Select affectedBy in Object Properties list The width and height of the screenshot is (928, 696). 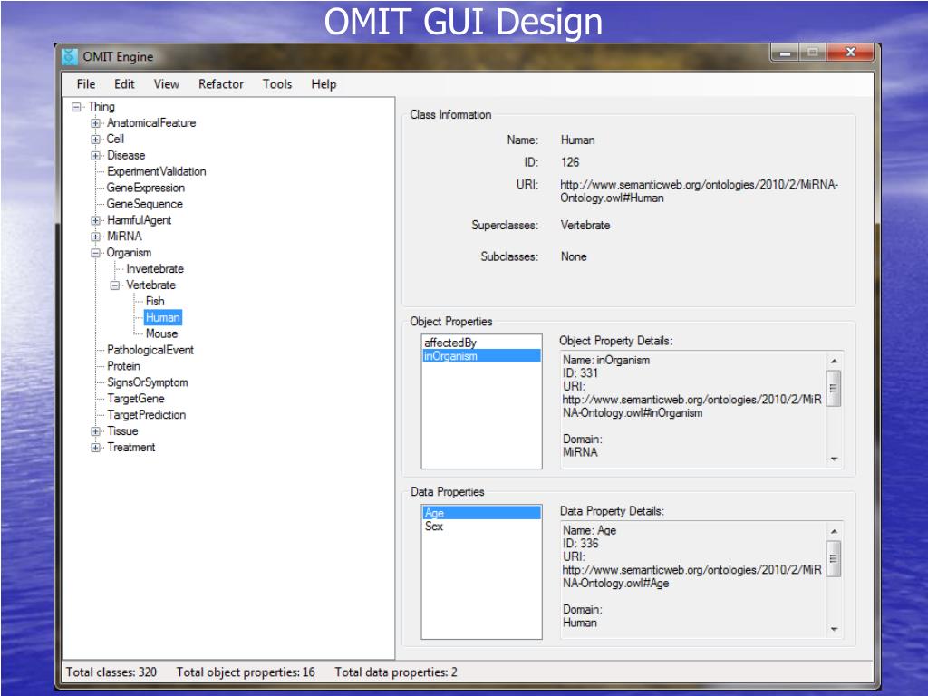click(481, 343)
